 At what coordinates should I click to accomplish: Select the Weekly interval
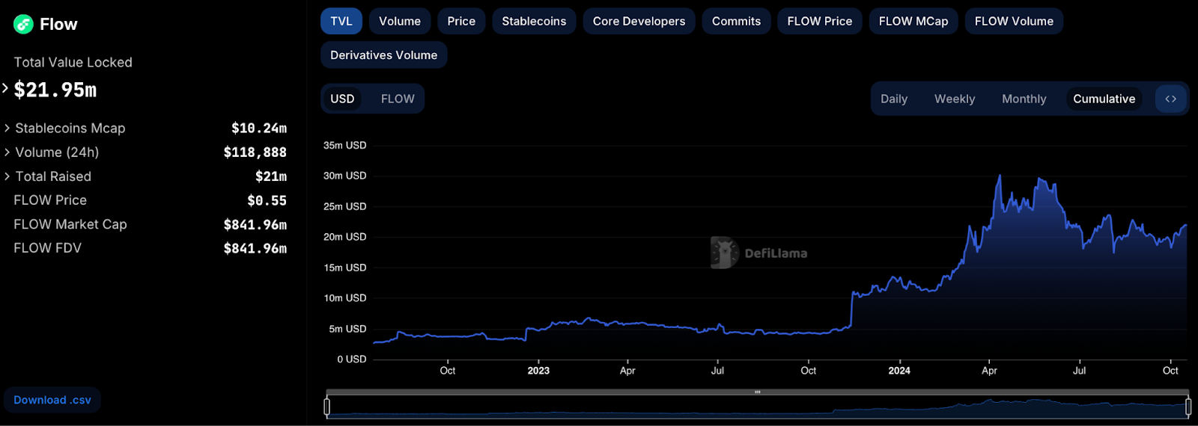tap(955, 99)
